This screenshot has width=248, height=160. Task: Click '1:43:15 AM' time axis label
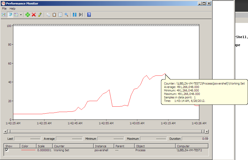(168, 123)
